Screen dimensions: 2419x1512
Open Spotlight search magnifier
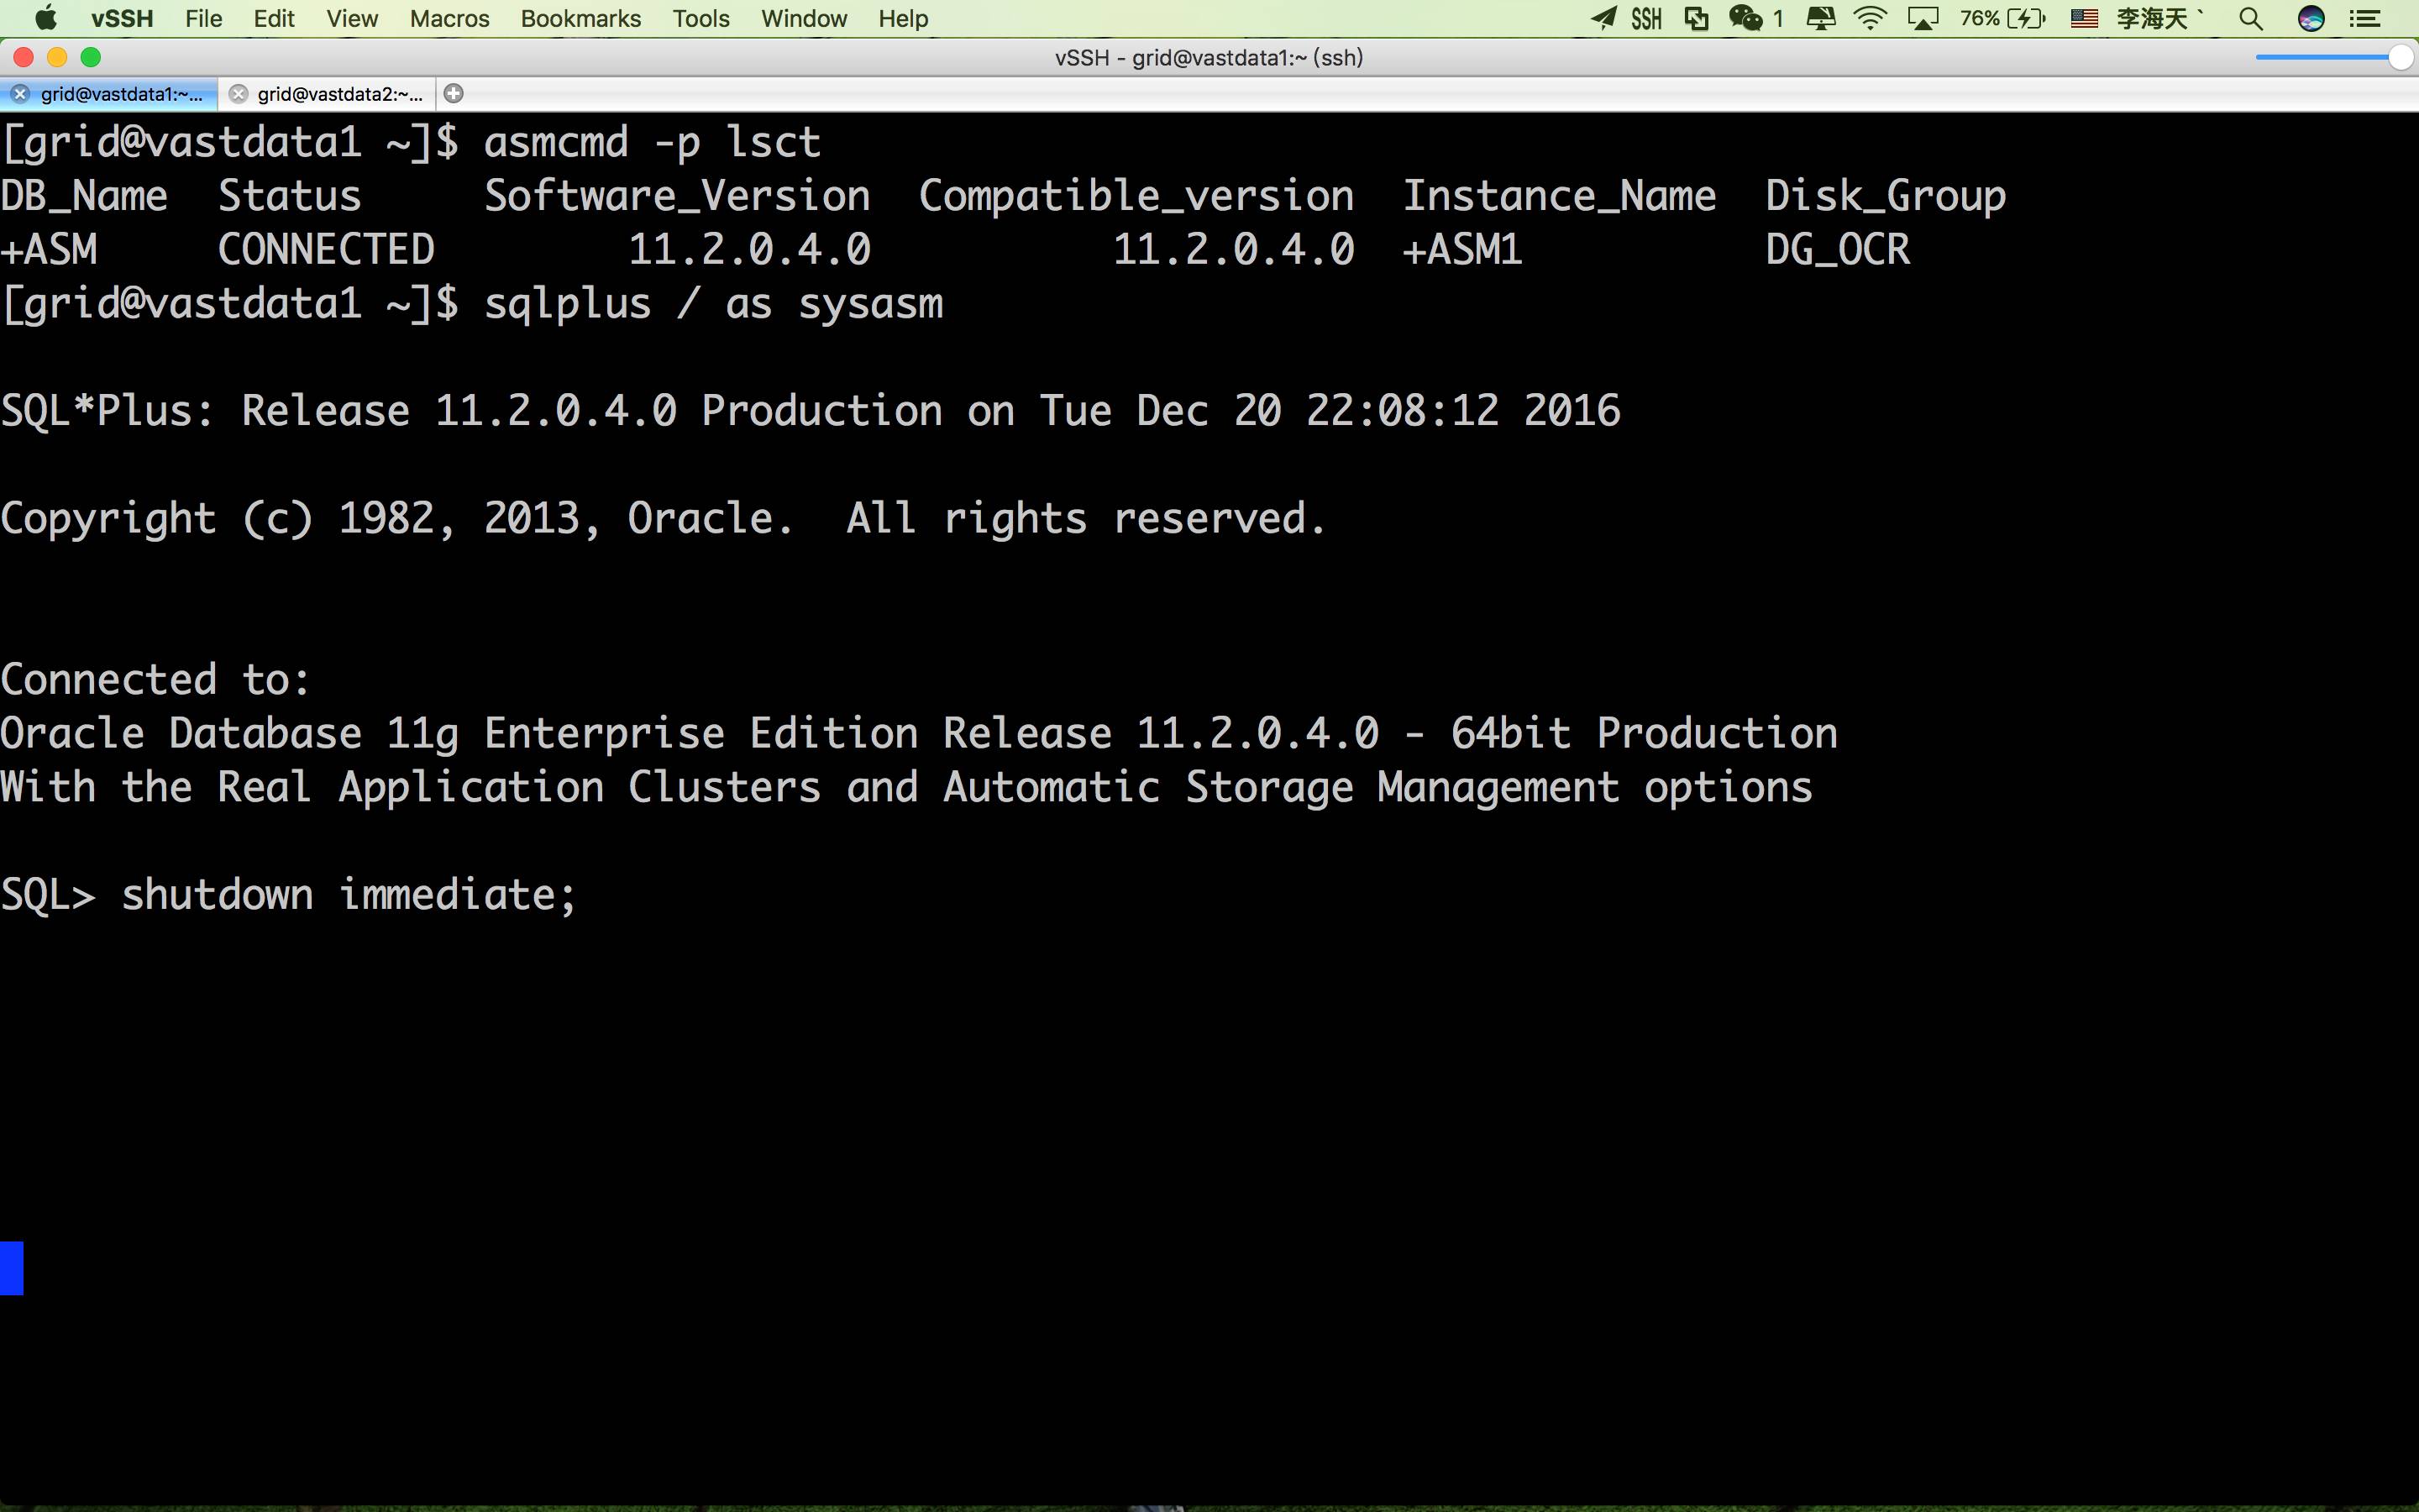(x=2250, y=18)
